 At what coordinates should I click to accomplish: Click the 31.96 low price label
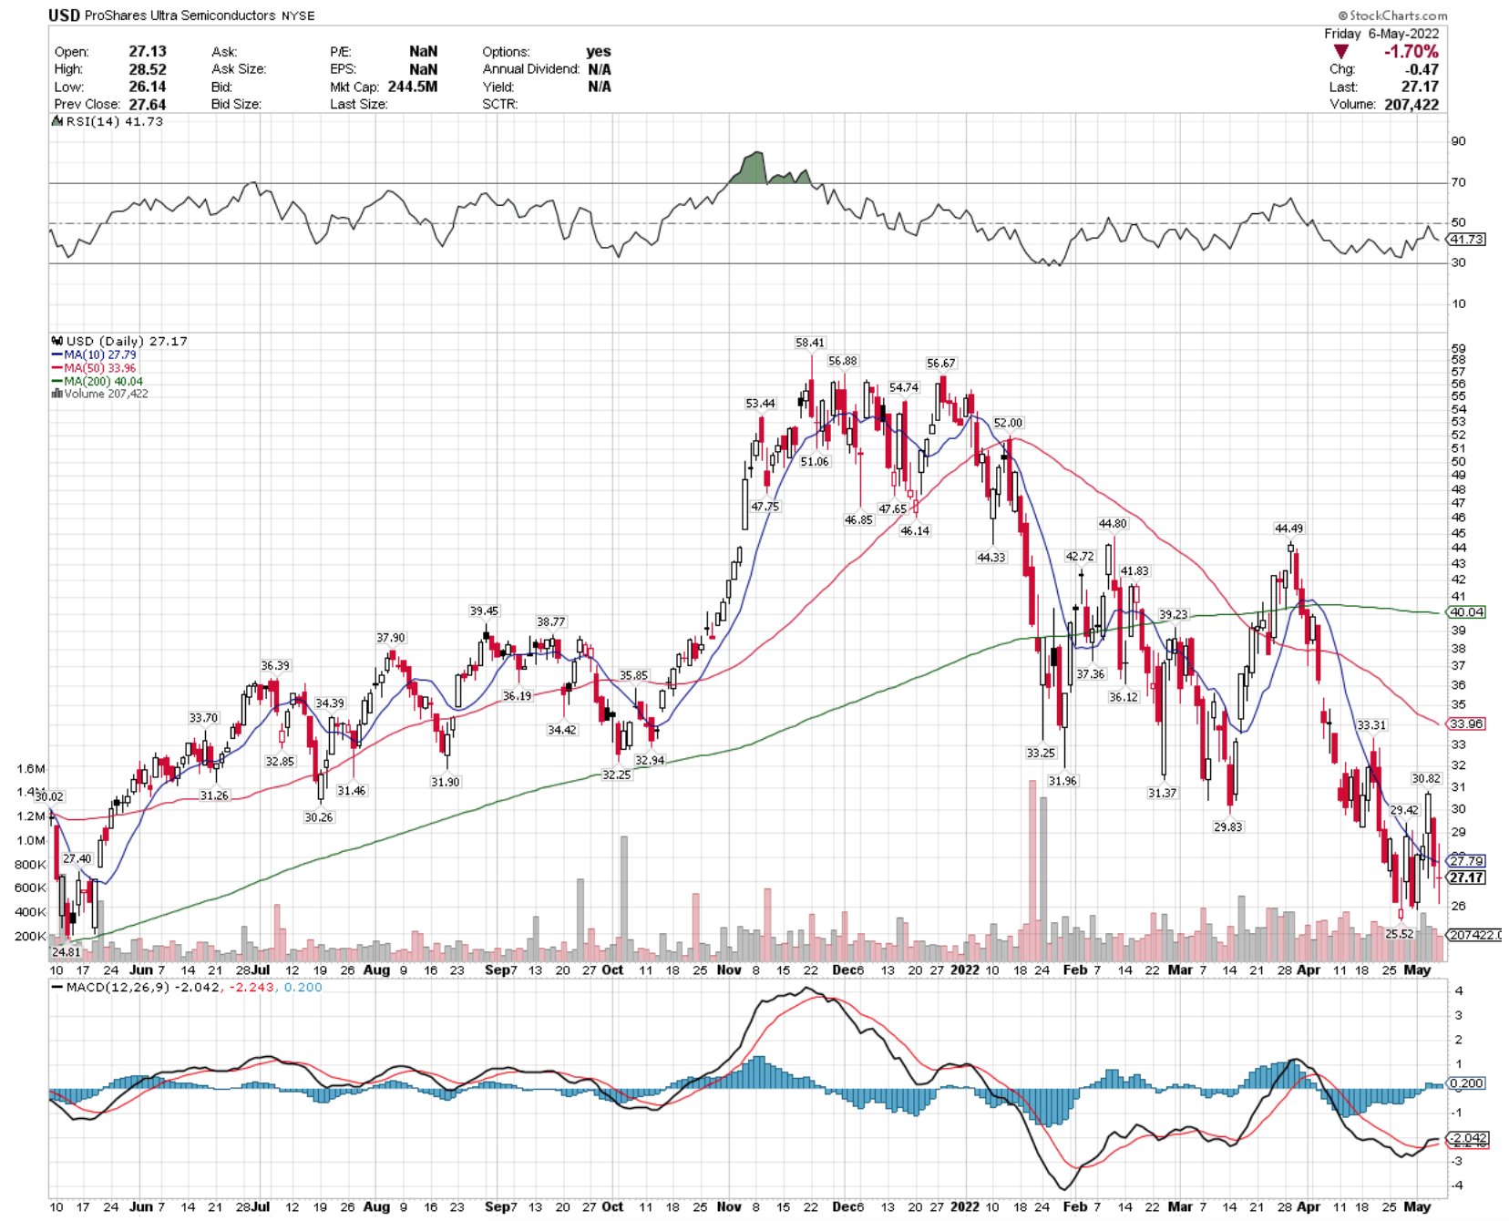(1062, 781)
